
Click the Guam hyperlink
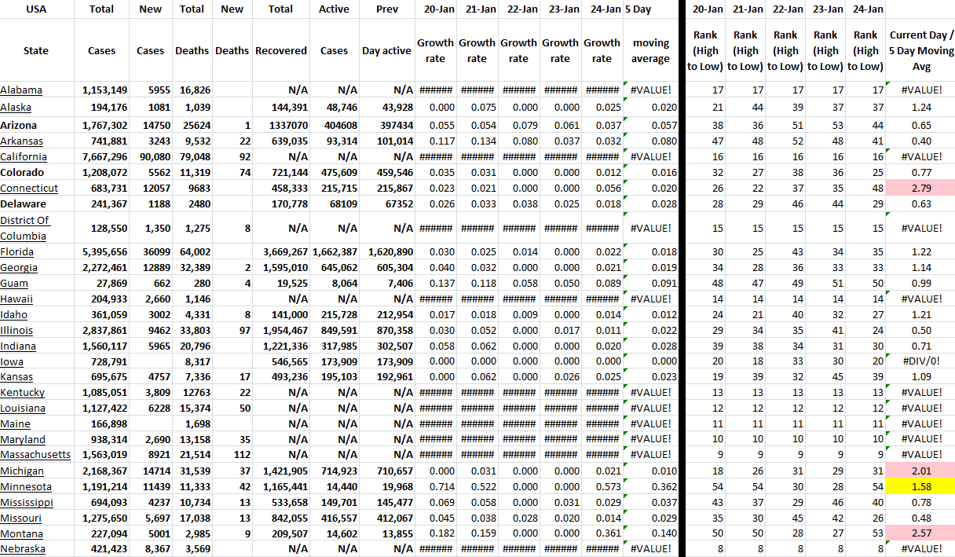point(13,284)
